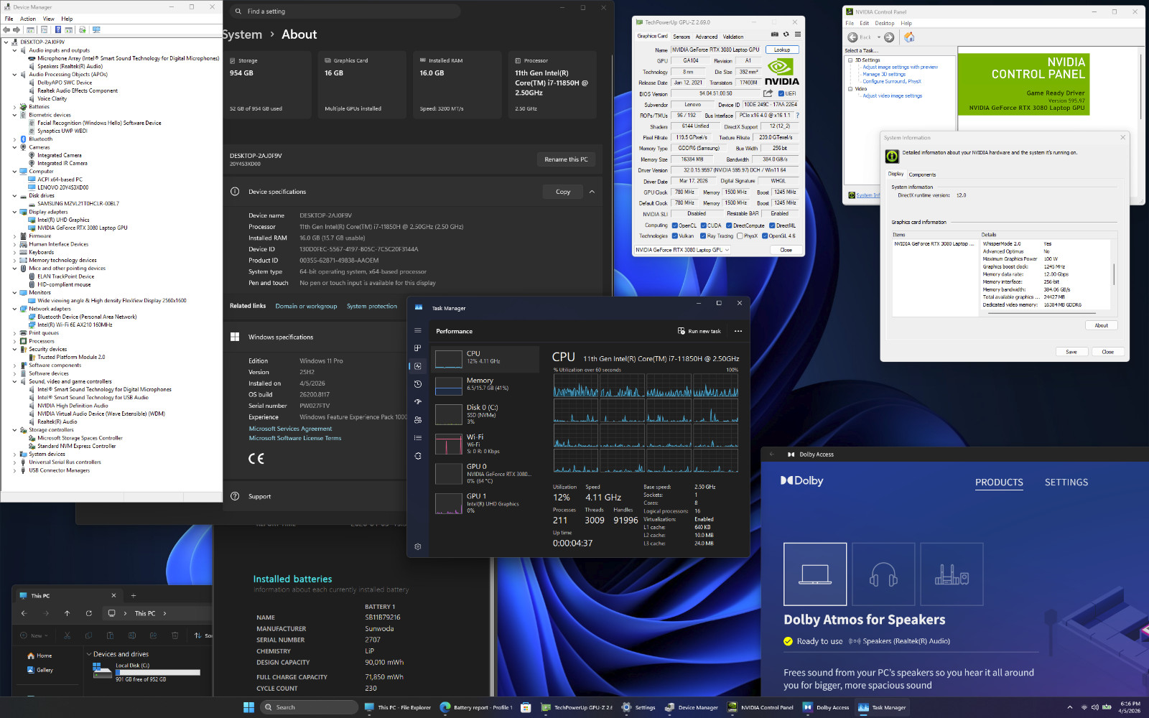Click NVIDIA Control Panel home icon
1149x718 pixels.
(909, 37)
